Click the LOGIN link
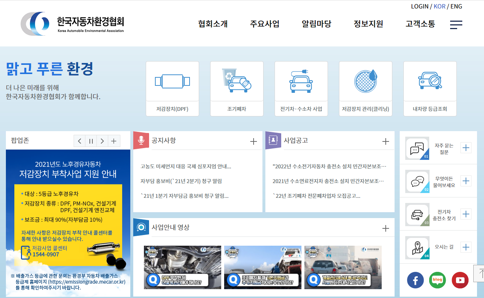 420,7
